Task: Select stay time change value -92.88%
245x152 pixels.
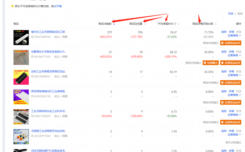Action: click(171, 116)
